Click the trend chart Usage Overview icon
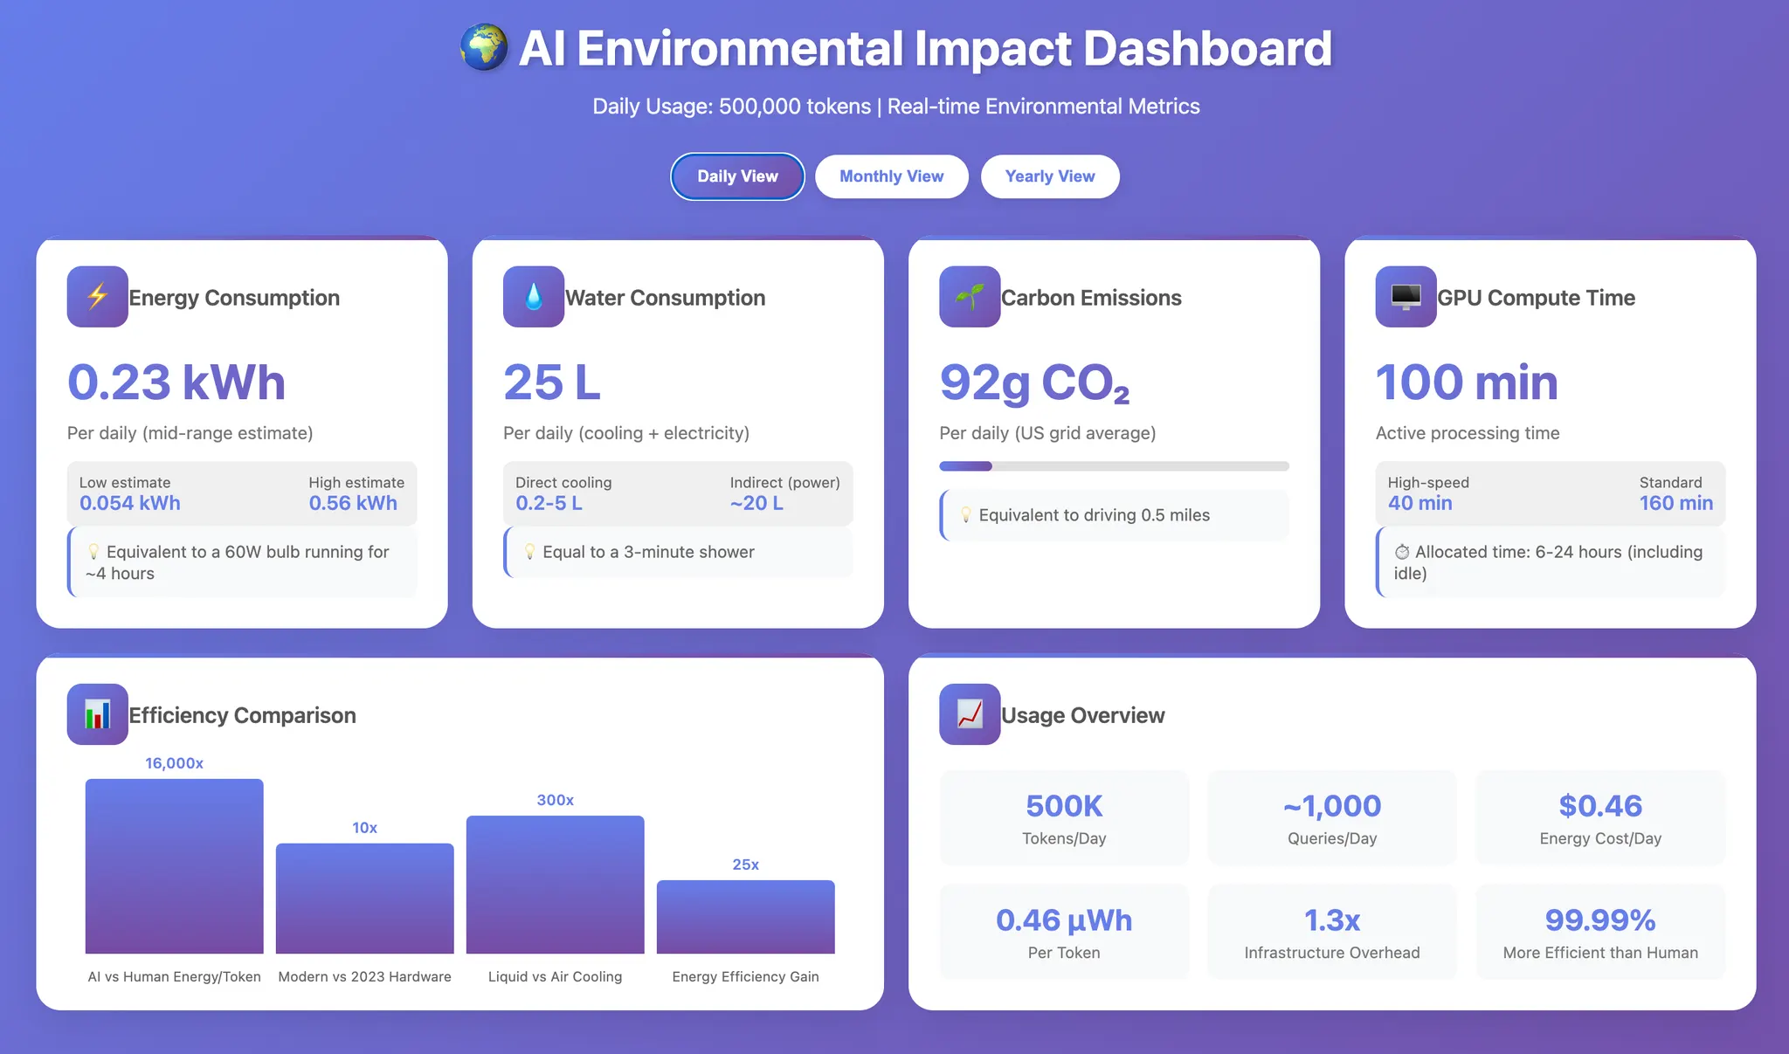 pyautogui.click(x=970, y=714)
